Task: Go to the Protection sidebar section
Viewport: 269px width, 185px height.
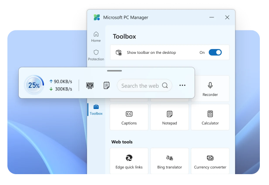Action: point(96,55)
